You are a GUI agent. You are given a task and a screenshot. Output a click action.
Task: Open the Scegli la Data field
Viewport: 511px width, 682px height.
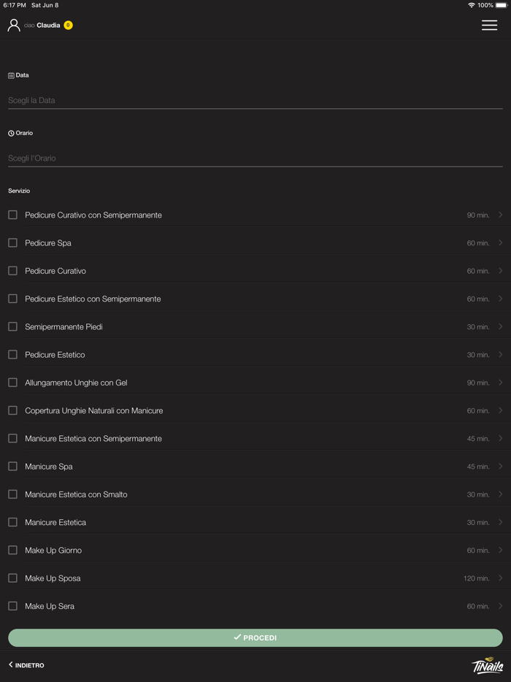255,101
